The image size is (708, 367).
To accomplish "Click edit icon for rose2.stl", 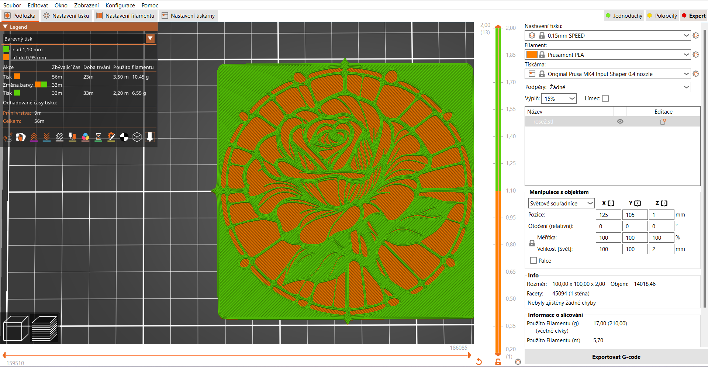I will coord(663,121).
